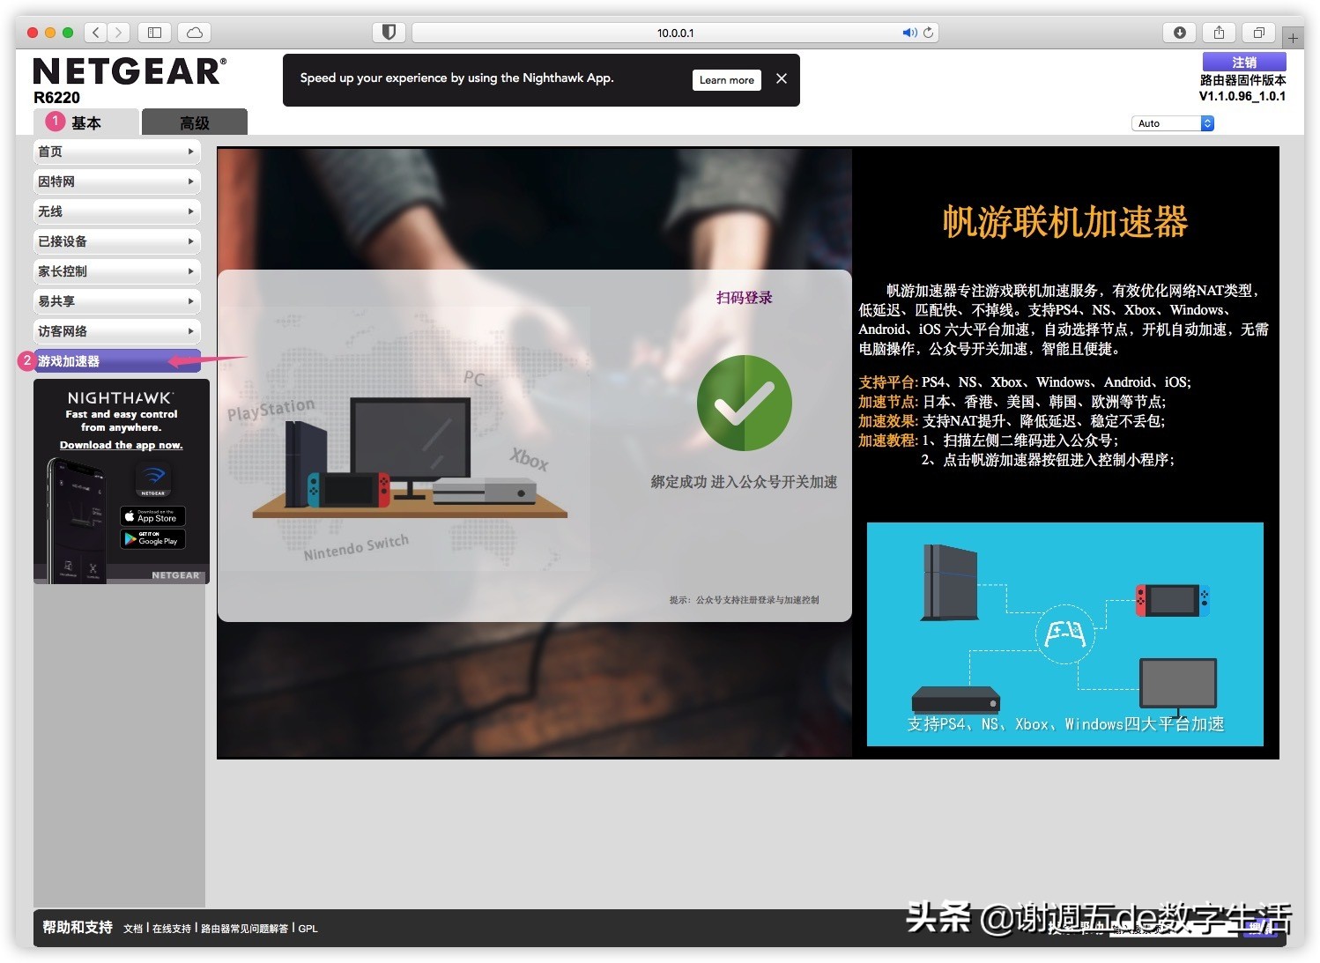Open the 在线支持 footer link

pyautogui.click(x=173, y=928)
